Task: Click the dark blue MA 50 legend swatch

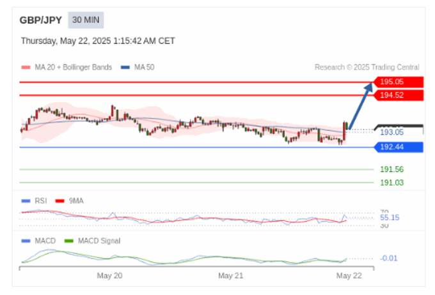Action: (125, 67)
